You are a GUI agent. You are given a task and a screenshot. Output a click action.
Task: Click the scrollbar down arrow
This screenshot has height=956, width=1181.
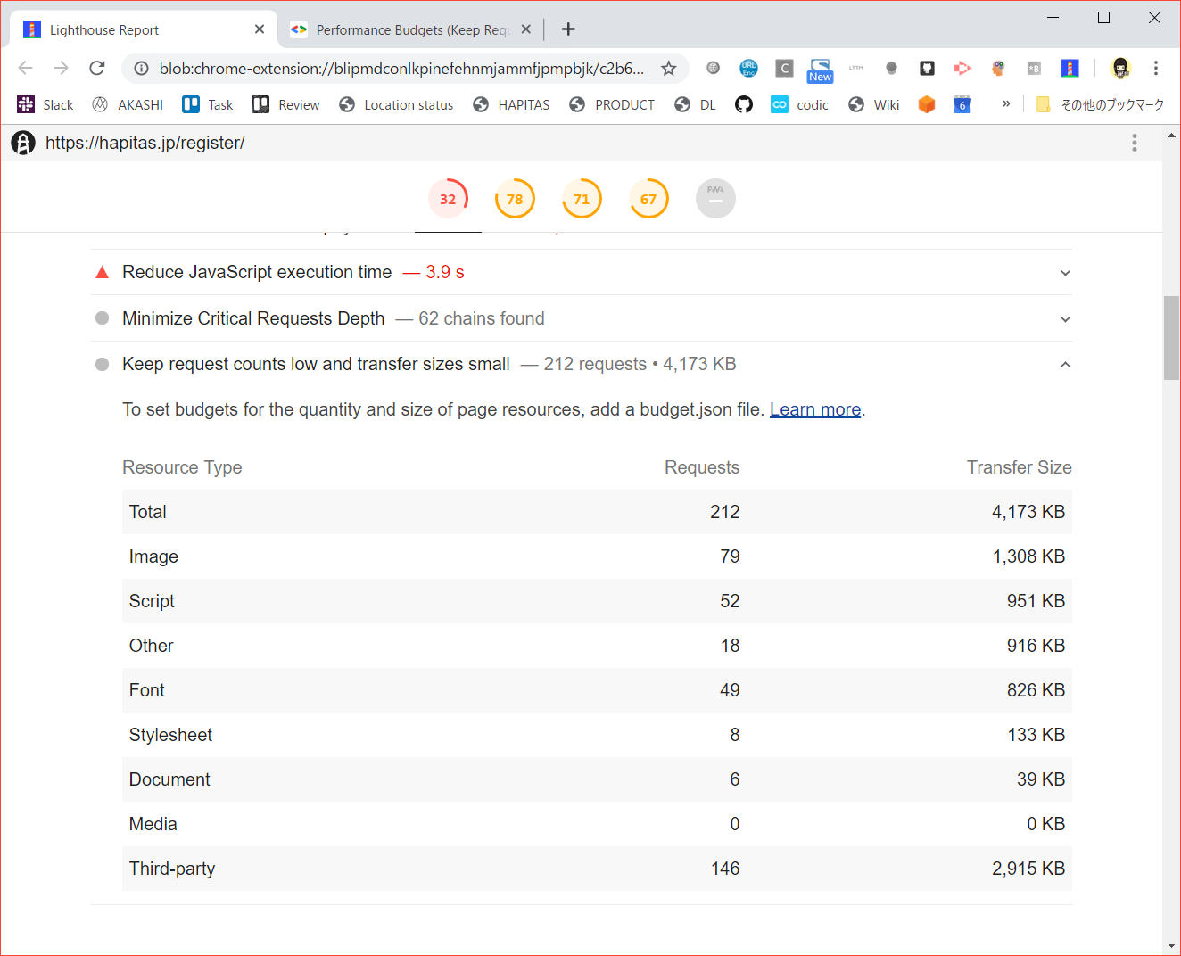pyautogui.click(x=1171, y=945)
